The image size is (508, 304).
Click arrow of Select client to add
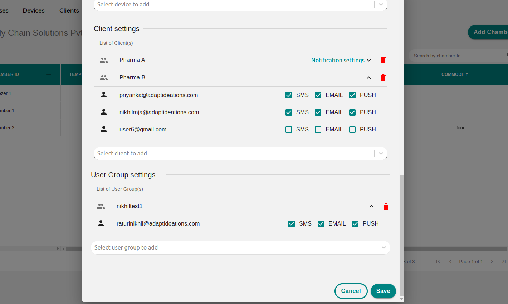point(381,153)
